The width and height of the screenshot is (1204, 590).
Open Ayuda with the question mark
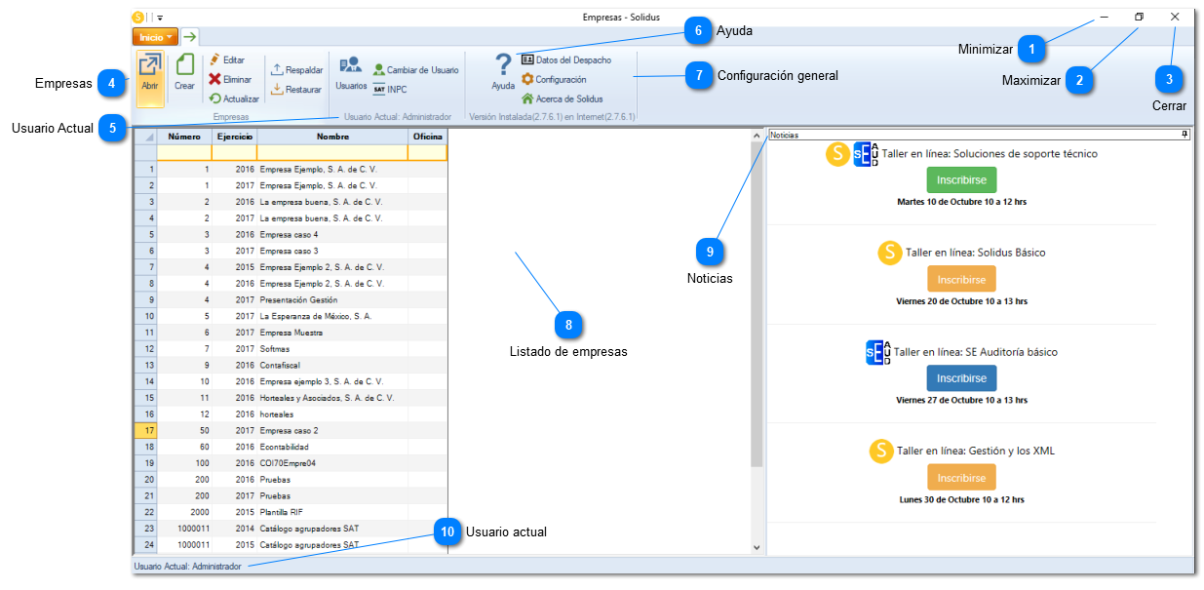(503, 72)
